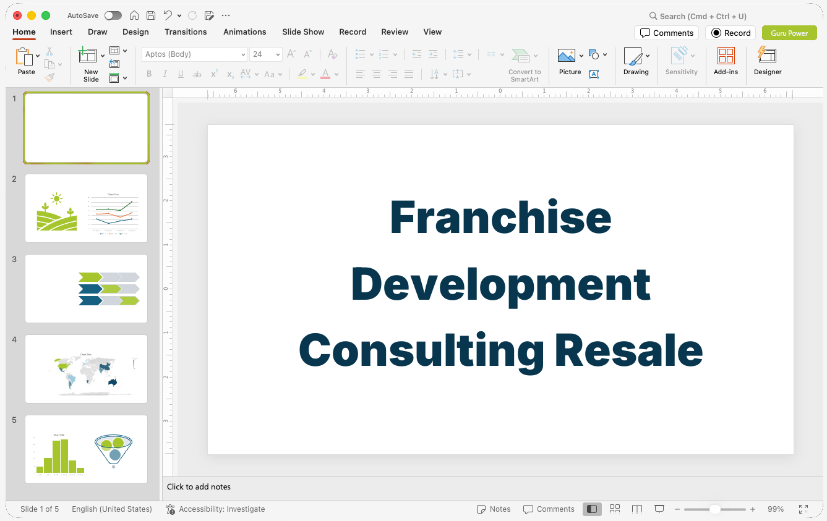Insert a Text Box icon

click(x=594, y=74)
